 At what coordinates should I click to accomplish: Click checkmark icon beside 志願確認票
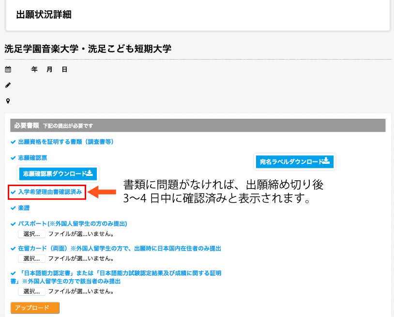point(14,158)
